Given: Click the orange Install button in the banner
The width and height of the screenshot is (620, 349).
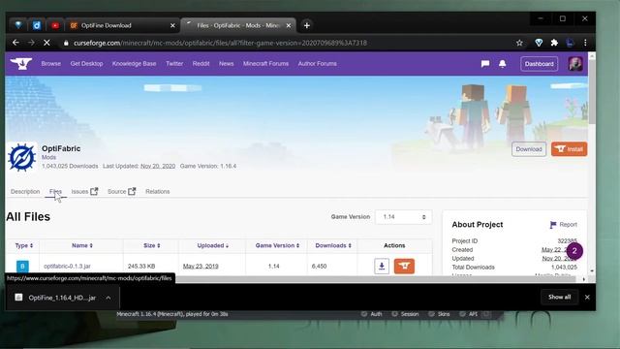Looking at the screenshot, I should point(569,149).
